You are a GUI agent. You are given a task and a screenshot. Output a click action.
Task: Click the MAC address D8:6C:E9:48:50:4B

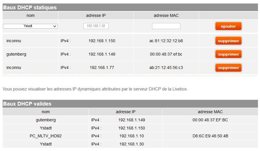[x=210, y=136]
